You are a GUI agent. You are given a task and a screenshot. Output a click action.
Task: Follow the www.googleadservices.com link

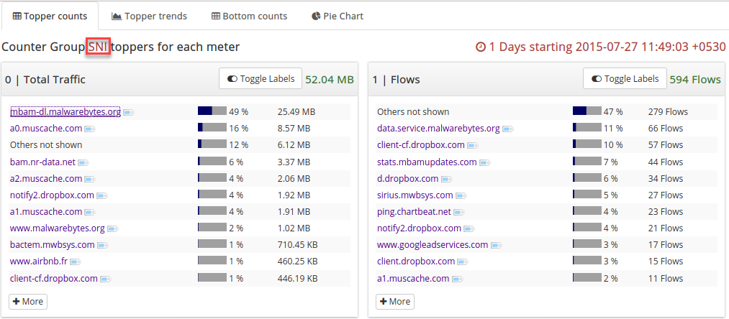433,245
